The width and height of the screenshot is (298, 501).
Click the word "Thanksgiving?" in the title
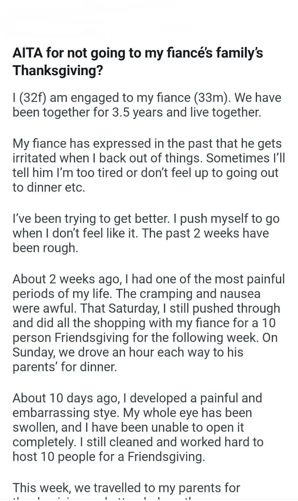(58, 71)
